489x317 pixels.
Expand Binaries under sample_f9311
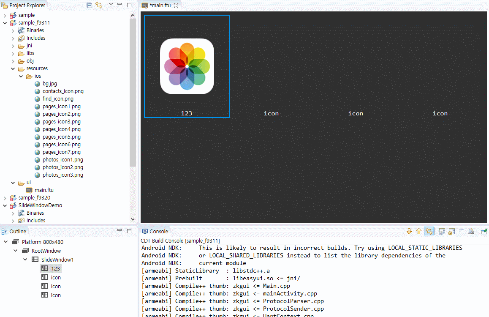[x=13, y=30]
